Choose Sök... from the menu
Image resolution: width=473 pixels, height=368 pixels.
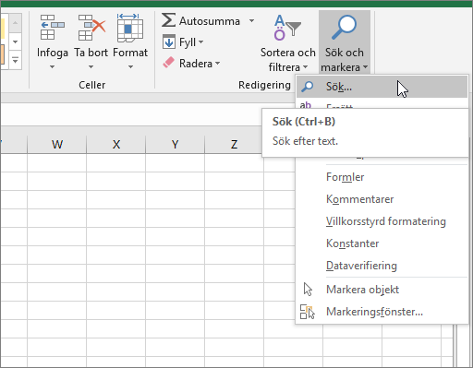pyautogui.click(x=382, y=87)
